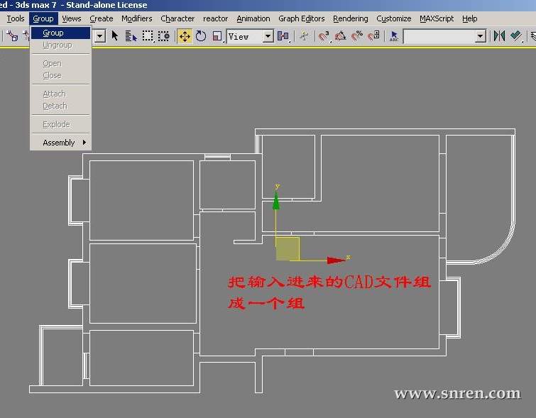Enable the Select and Manipulate tool
The image size is (536, 418).
(304, 36)
